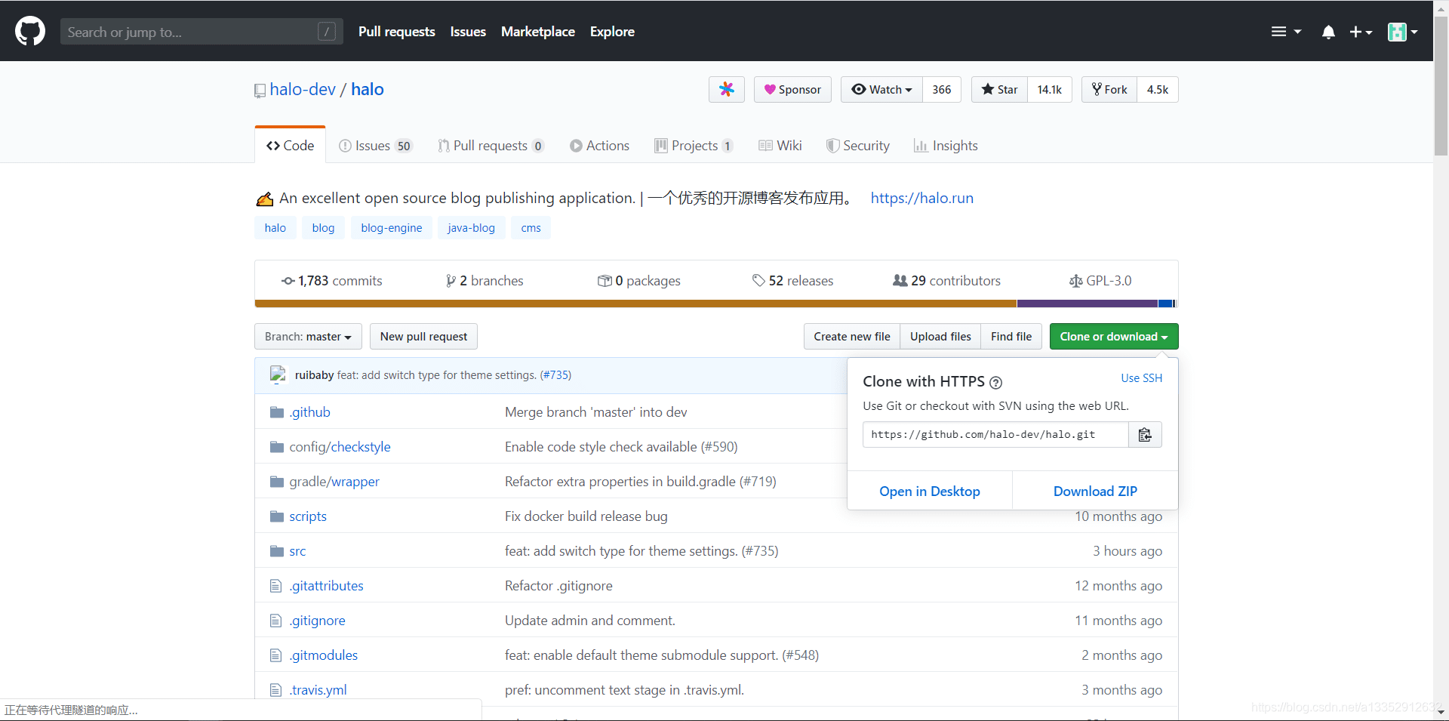Click the colorful asterisk extension icon

point(727,90)
